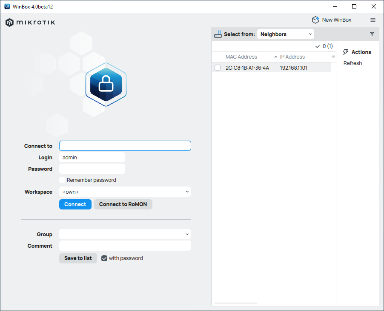Focus the Connect to address field
The width and height of the screenshot is (384, 311).
pos(125,146)
